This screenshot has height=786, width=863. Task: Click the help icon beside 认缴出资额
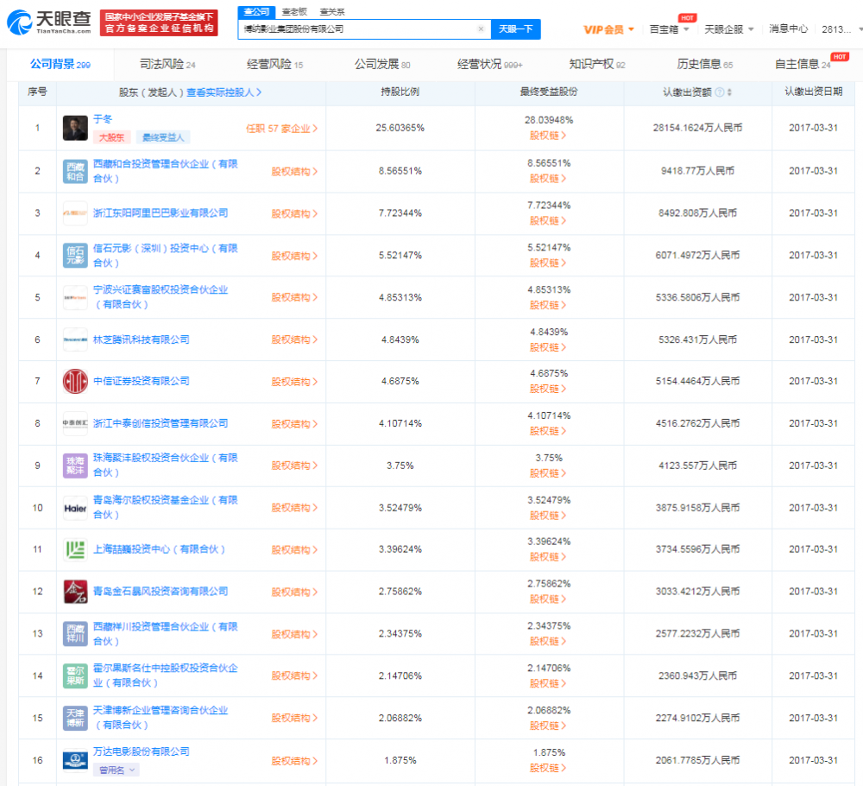[720, 92]
